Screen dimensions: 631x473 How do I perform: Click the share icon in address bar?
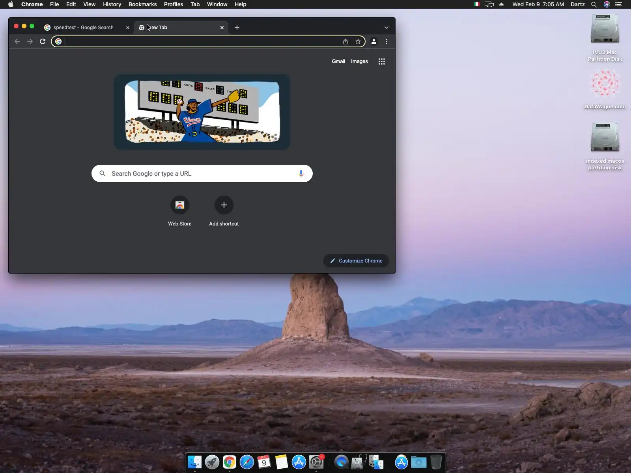pyautogui.click(x=345, y=41)
